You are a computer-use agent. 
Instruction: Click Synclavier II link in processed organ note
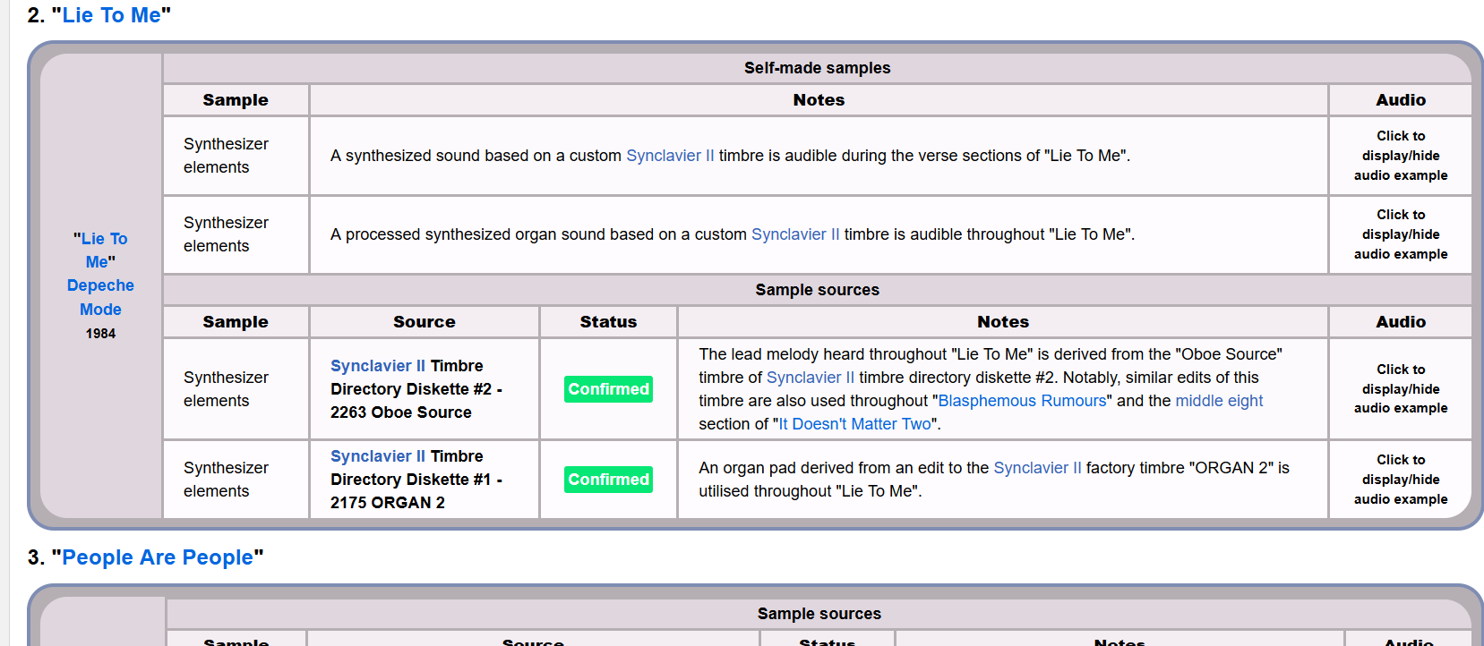[795, 234]
